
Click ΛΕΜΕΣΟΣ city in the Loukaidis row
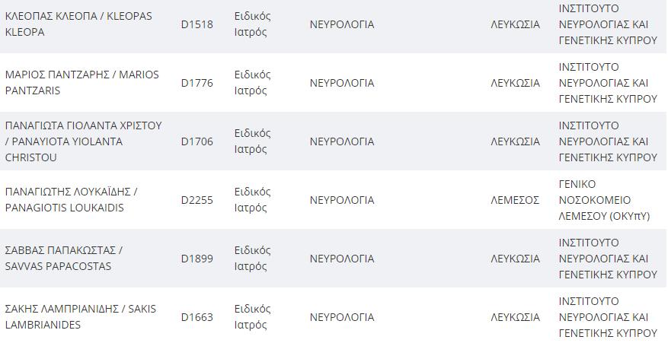pyautogui.click(x=515, y=200)
